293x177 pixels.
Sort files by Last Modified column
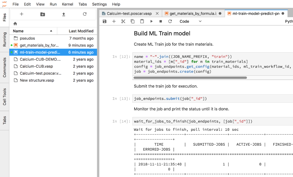[77, 31]
